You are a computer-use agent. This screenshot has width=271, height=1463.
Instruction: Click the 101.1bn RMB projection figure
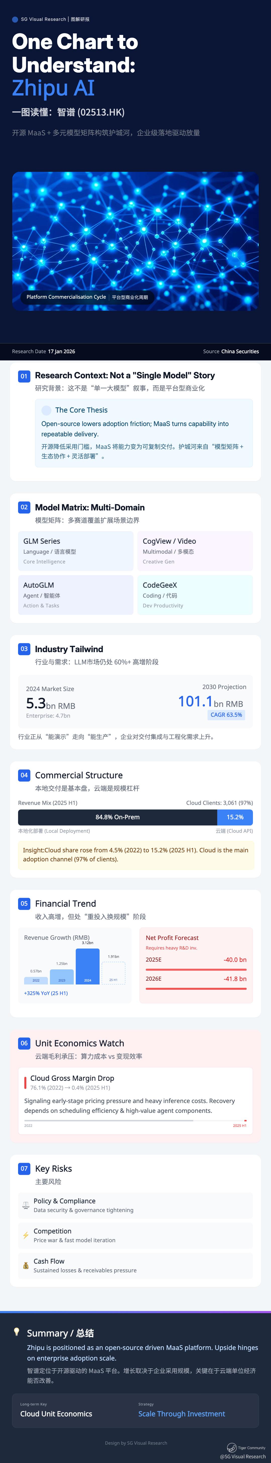210,702
